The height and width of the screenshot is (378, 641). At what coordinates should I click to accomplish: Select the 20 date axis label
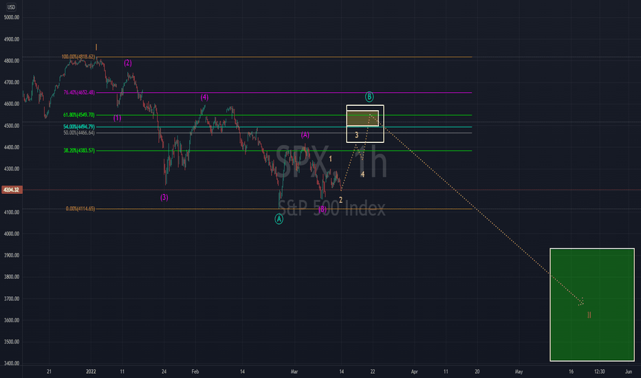click(477, 371)
